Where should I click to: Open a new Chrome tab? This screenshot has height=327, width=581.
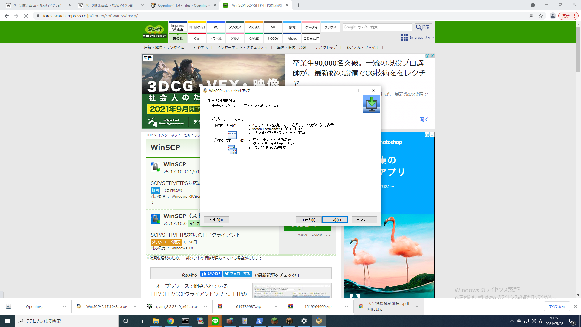pos(299,5)
